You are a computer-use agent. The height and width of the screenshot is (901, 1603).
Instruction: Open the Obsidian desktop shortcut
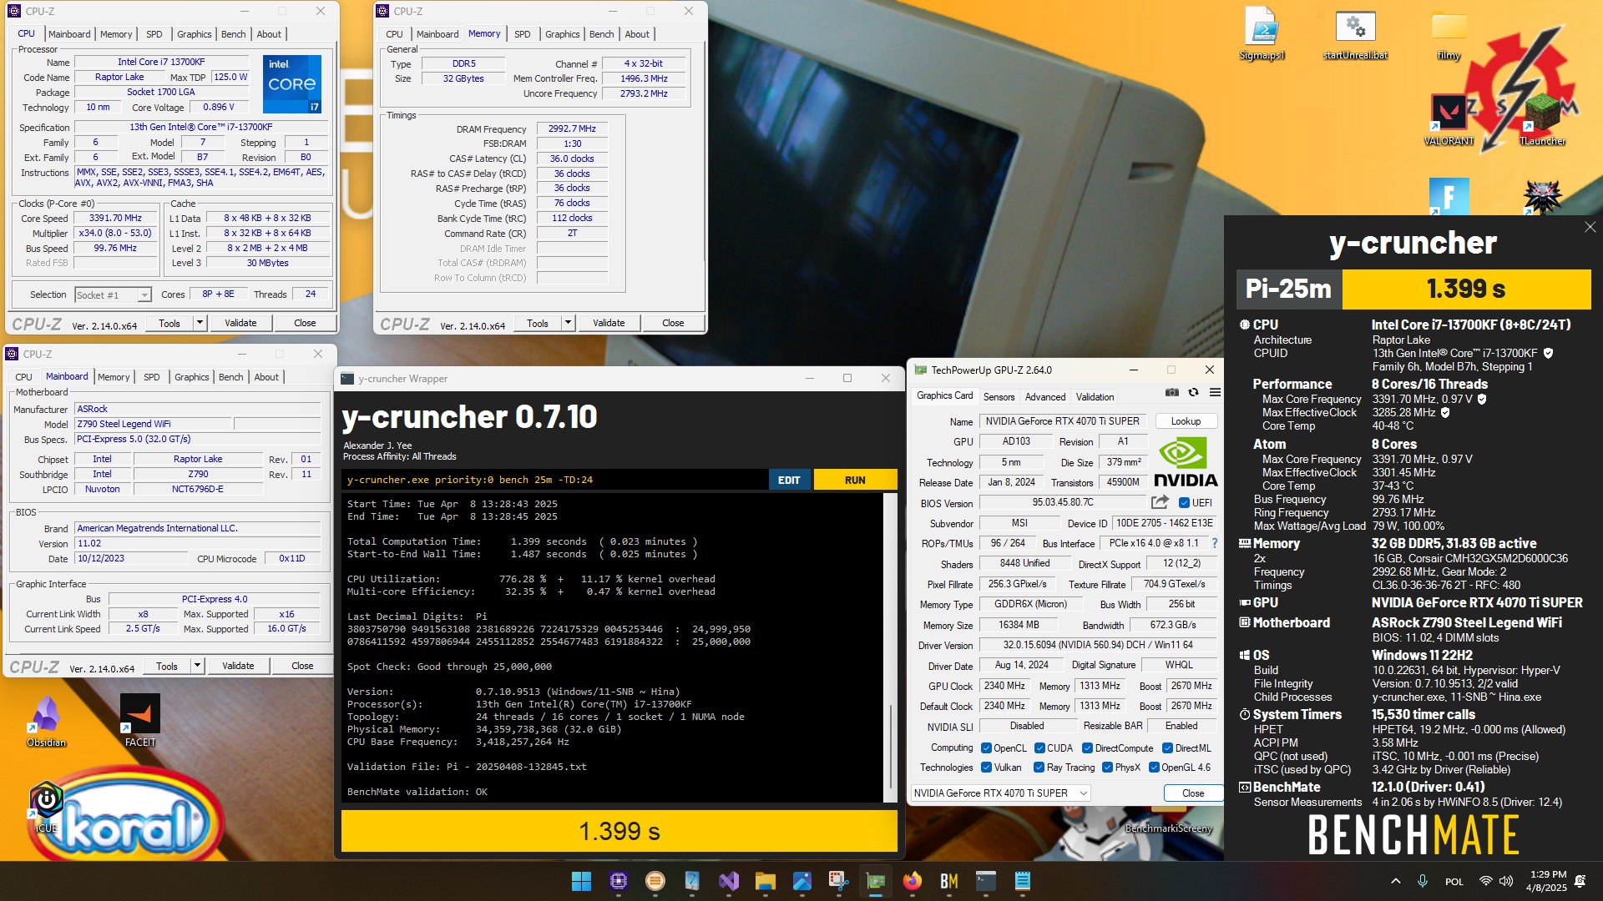(x=46, y=721)
